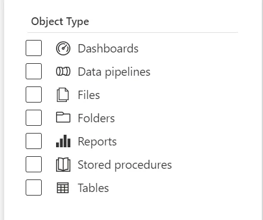Click the Dashboards label text
The height and width of the screenshot is (220, 263).
tap(108, 48)
